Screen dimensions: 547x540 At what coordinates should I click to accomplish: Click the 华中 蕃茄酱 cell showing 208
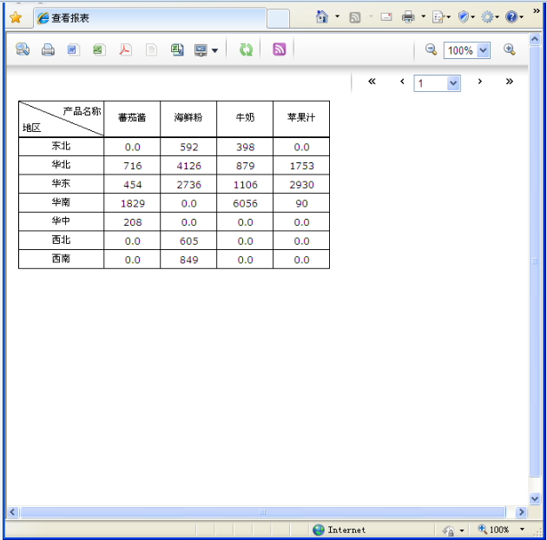[x=132, y=222]
